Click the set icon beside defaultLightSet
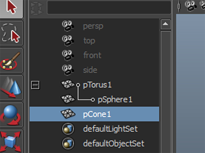This screenshot has height=153, width=205. [68, 129]
